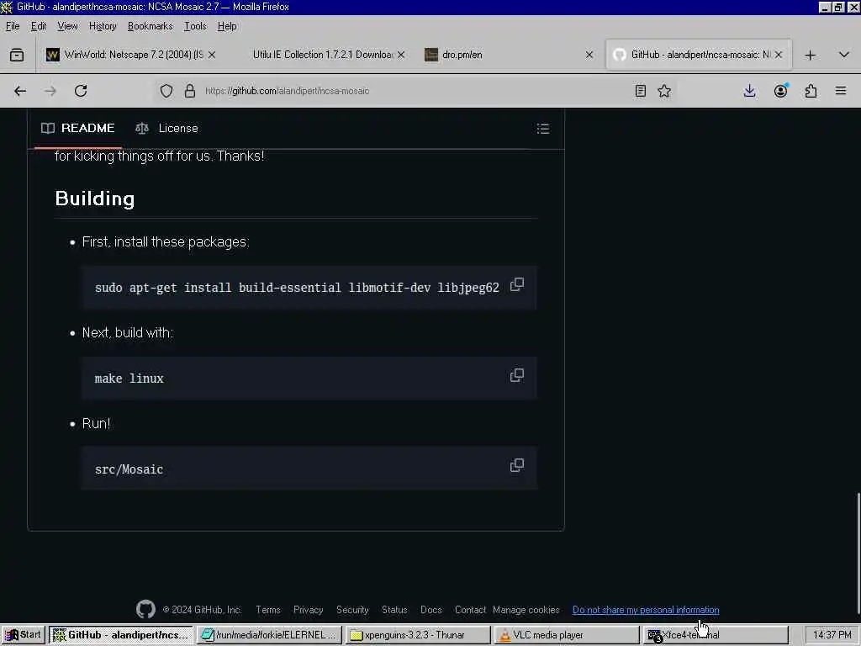Switch to VLC media player taskbar window
Image resolution: width=861 pixels, height=646 pixels.
(x=567, y=635)
